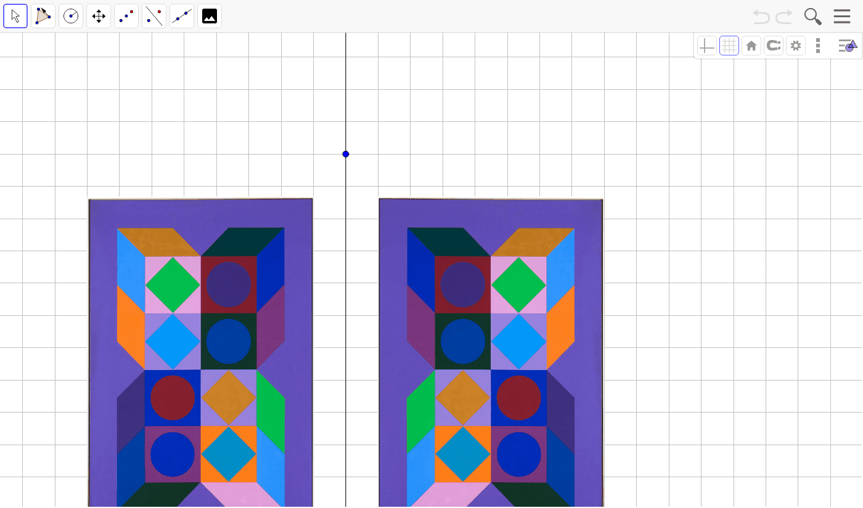Select the Reflect about Point tool
The height and width of the screenshot is (508, 863).
click(126, 16)
